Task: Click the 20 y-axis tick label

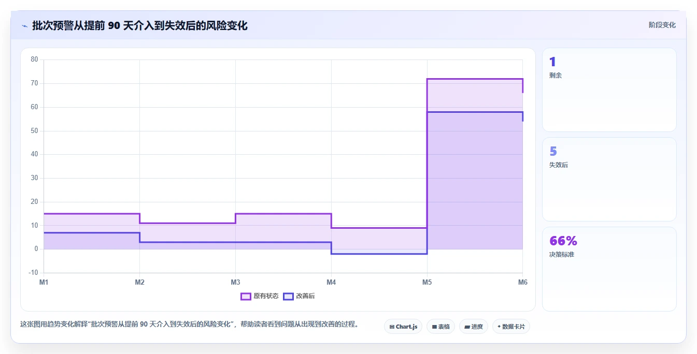Action: pyautogui.click(x=35, y=202)
